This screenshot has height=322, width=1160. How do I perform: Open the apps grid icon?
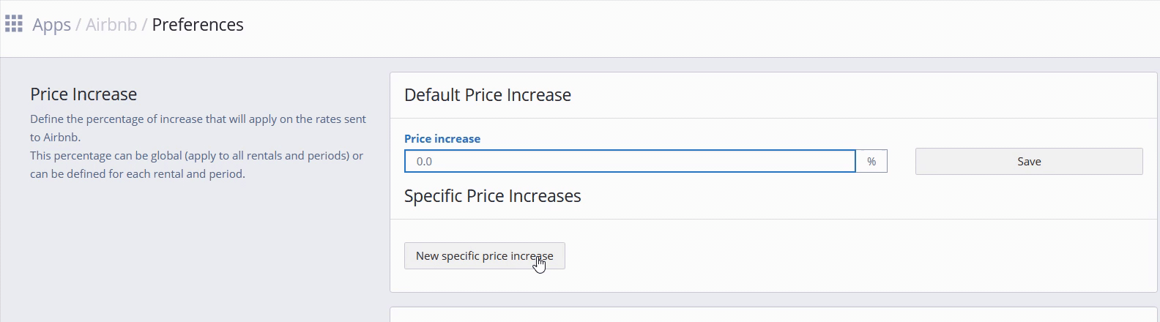tap(14, 24)
